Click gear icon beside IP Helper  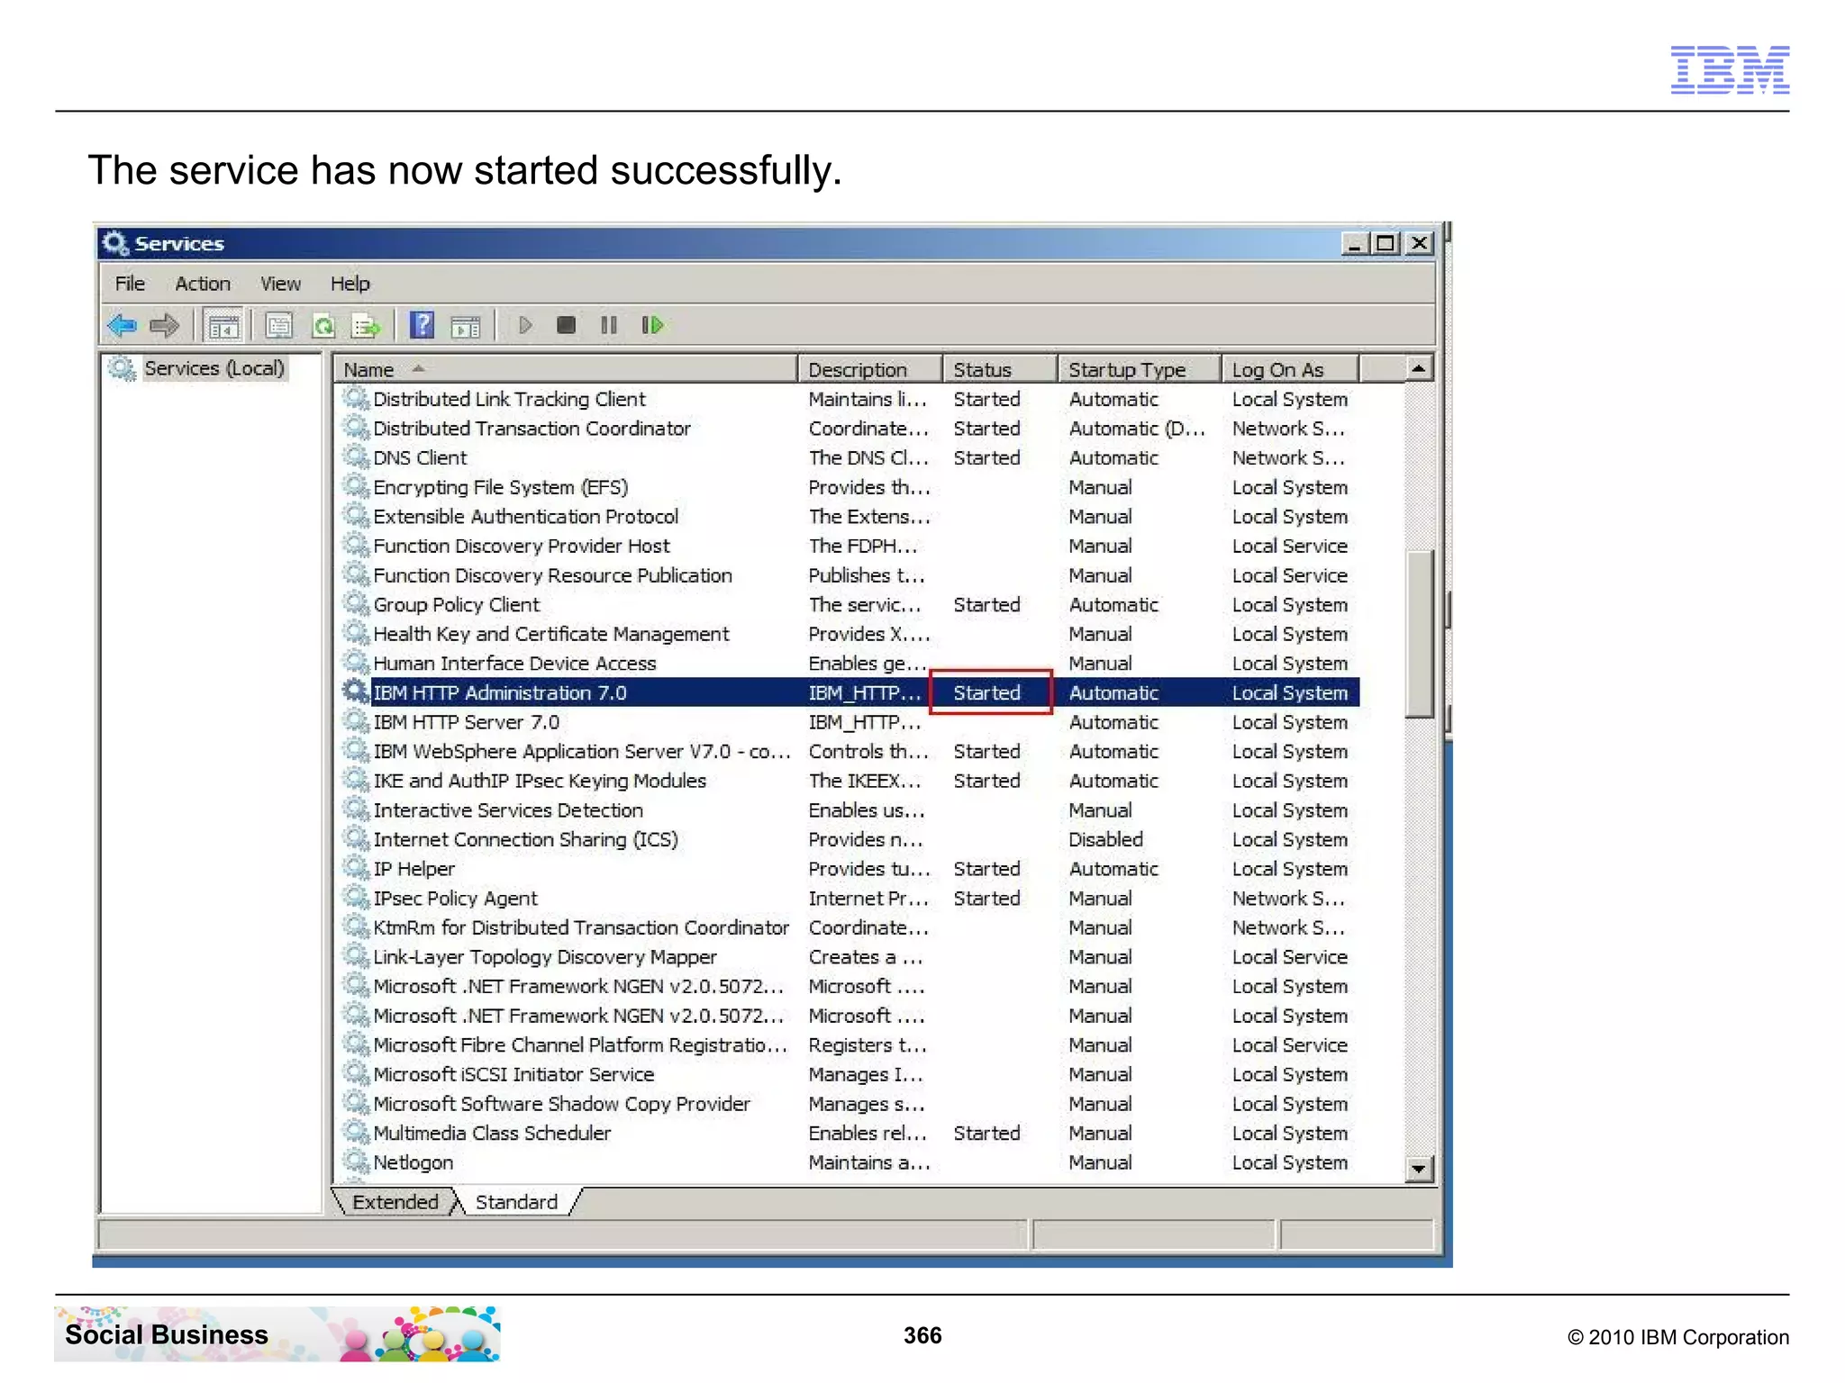point(356,868)
